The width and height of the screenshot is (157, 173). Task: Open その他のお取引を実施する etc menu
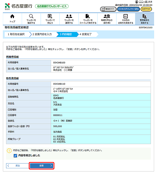point(125,18)
